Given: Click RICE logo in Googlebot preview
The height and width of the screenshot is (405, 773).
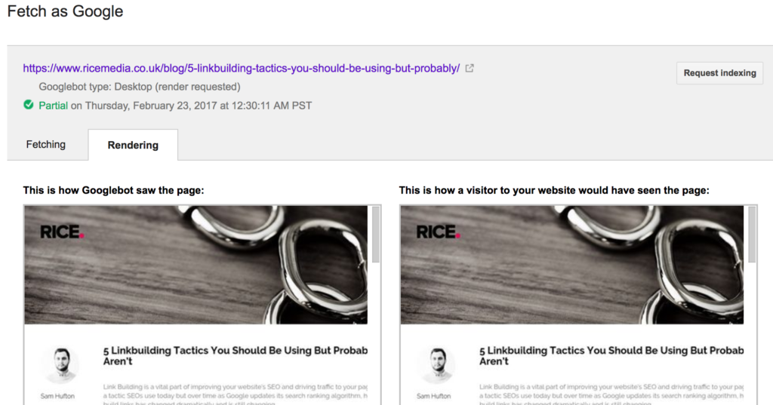Looking at the screenshot, I should click(62, 232).
